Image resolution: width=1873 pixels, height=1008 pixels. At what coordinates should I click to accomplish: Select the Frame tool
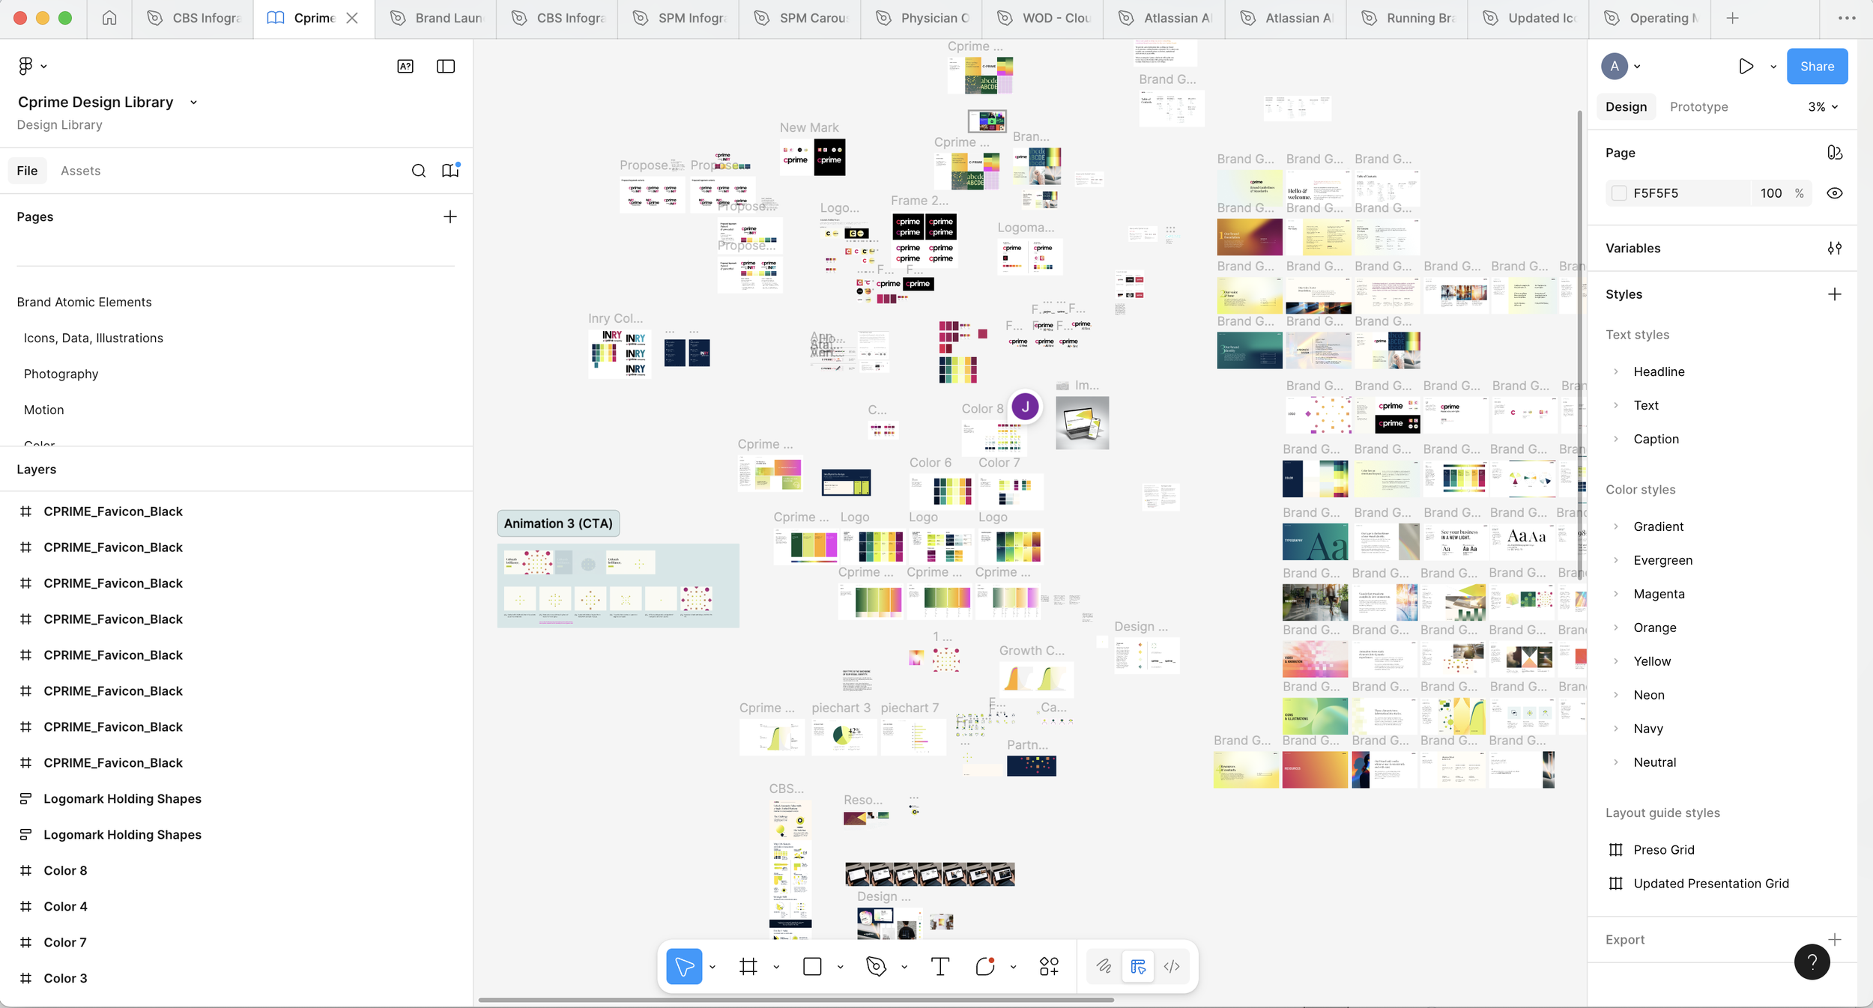tap(748, 967)
